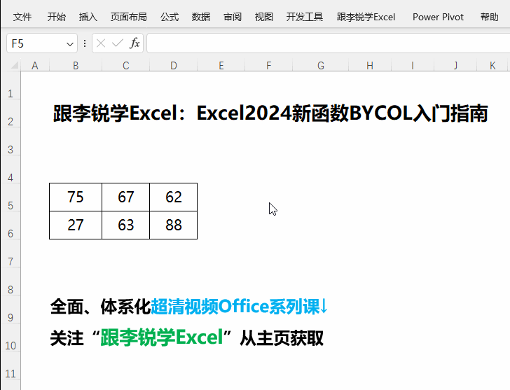Open the Insert Function fx dialog
510x390 pixels.
[135, 43]
